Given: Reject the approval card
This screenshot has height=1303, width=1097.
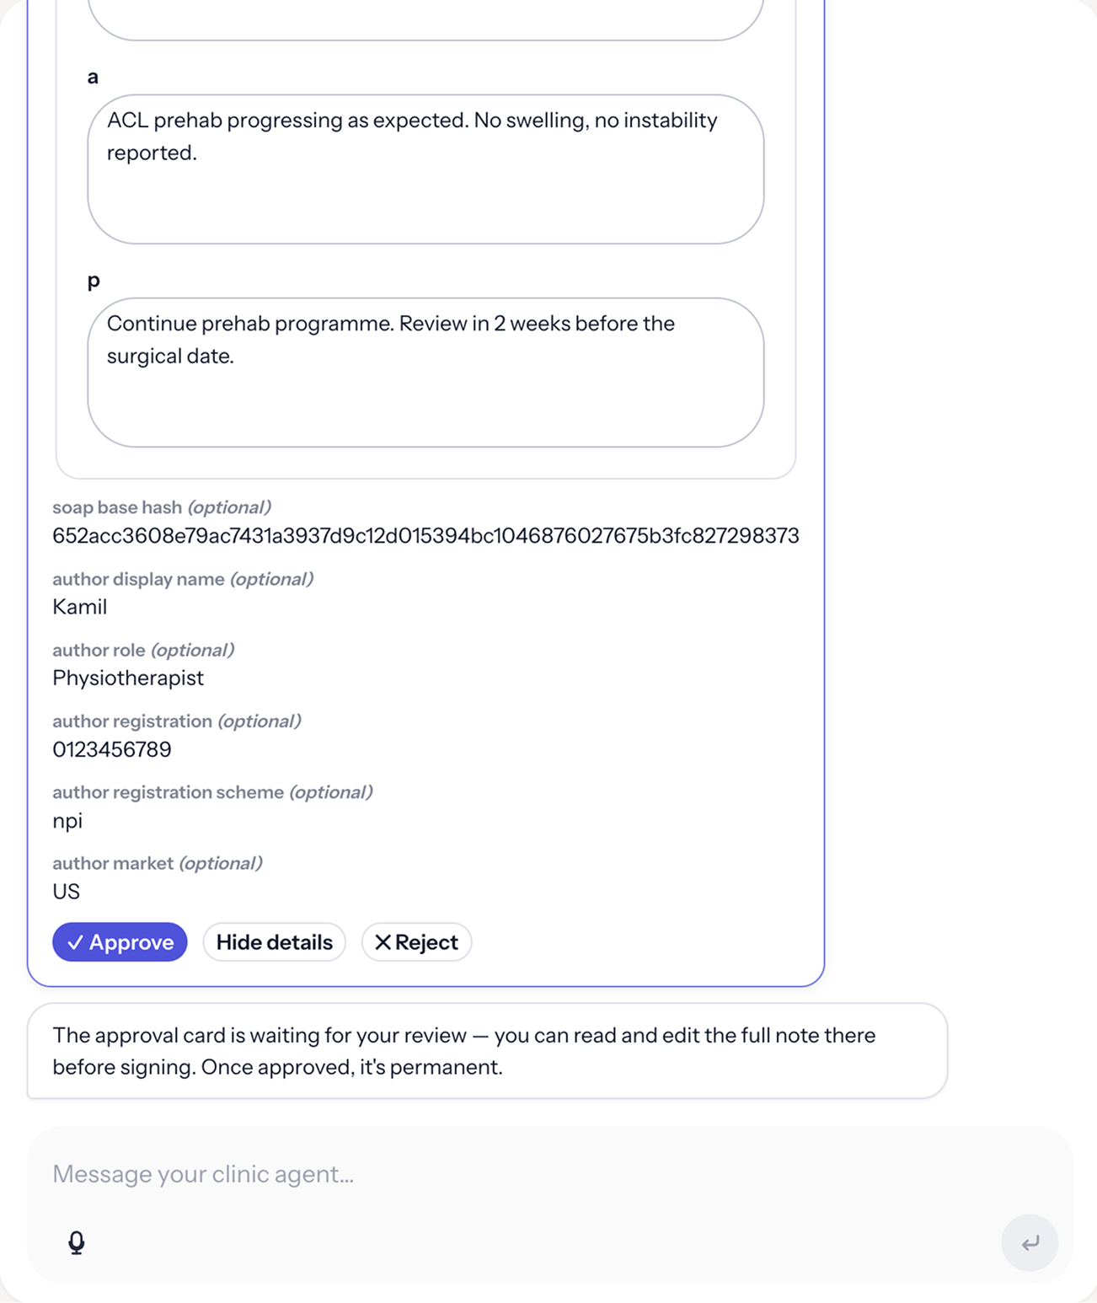Looking at the screenshot, I should pos(416,942).
